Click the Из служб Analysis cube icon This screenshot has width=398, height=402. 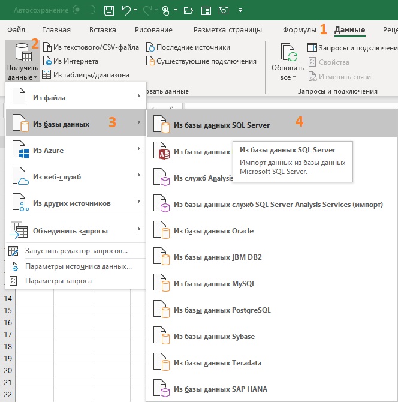pyautogui.click(x=161, y=177)
